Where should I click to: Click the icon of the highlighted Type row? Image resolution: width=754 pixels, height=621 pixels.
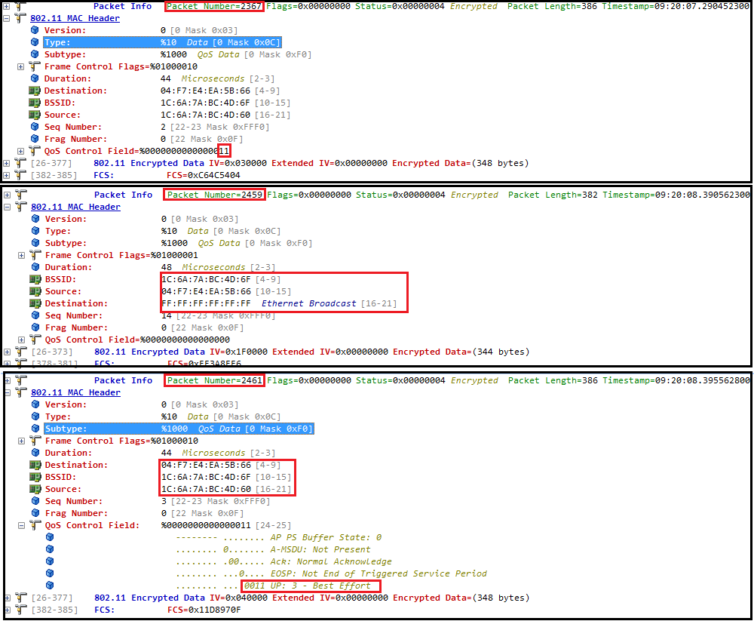click(35, 42)
